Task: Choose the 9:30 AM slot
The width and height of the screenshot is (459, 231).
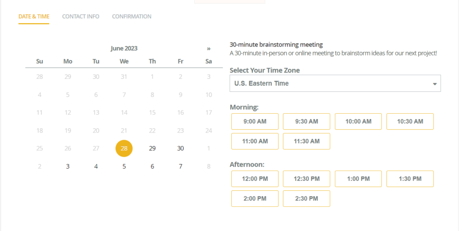Action: coord(307,121)
